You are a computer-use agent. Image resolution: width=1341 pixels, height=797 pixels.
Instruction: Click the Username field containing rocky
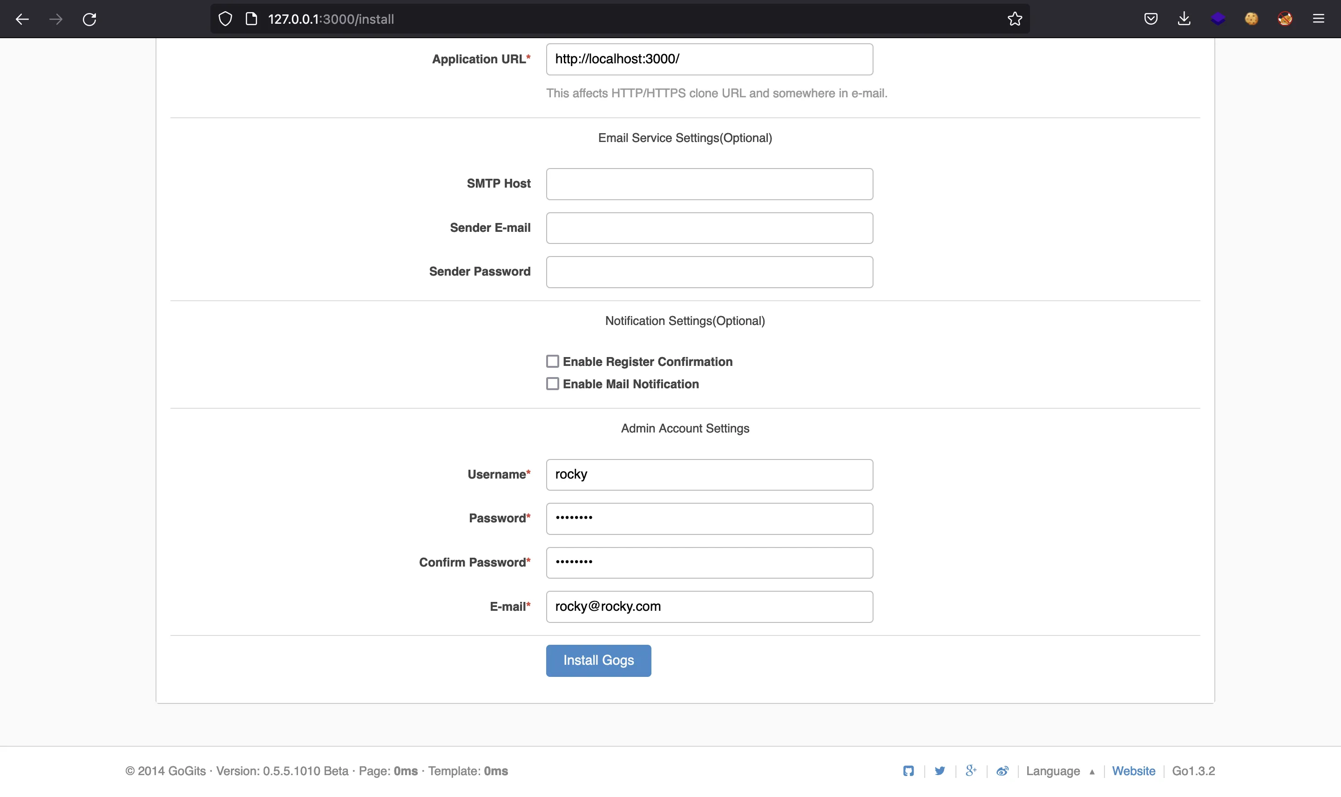click(x=710, y=475)
